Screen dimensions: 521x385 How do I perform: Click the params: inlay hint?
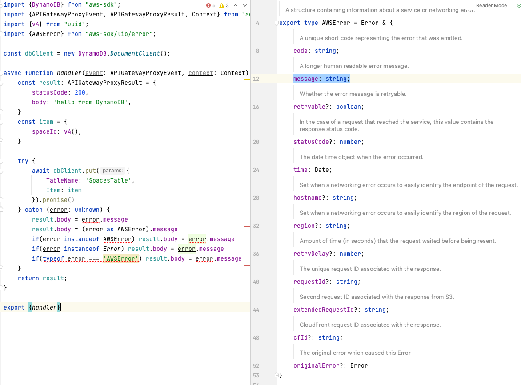click(112, 171)
